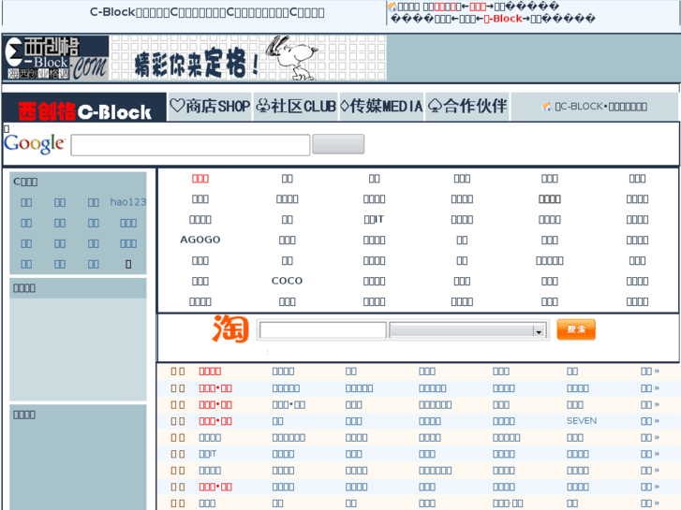Expand the Taobao category dropdown
Screen dimensions: 681x510
coord(467,330)
